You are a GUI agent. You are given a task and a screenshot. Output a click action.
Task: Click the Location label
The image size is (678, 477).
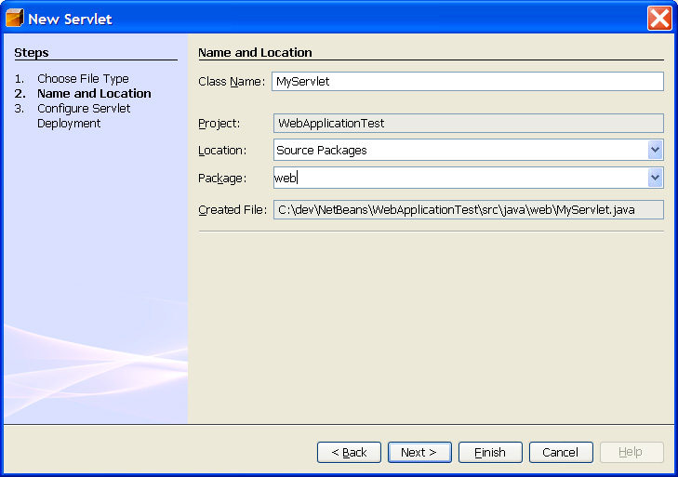pyautogui.click(x=222, y=150)
